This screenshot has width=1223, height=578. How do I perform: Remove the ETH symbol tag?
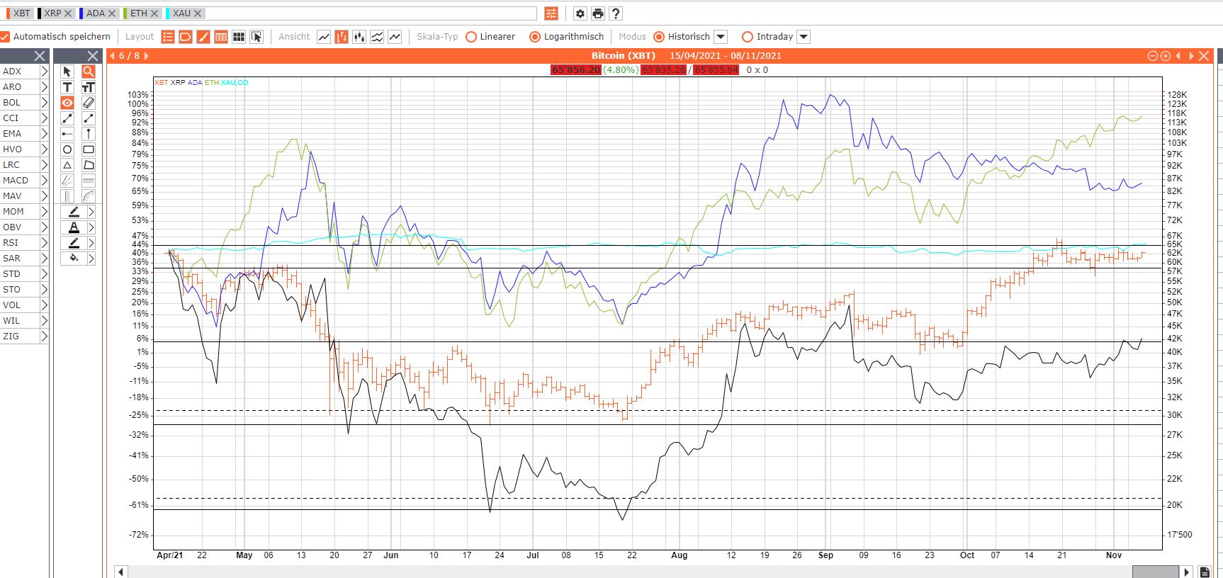point(154,13)
